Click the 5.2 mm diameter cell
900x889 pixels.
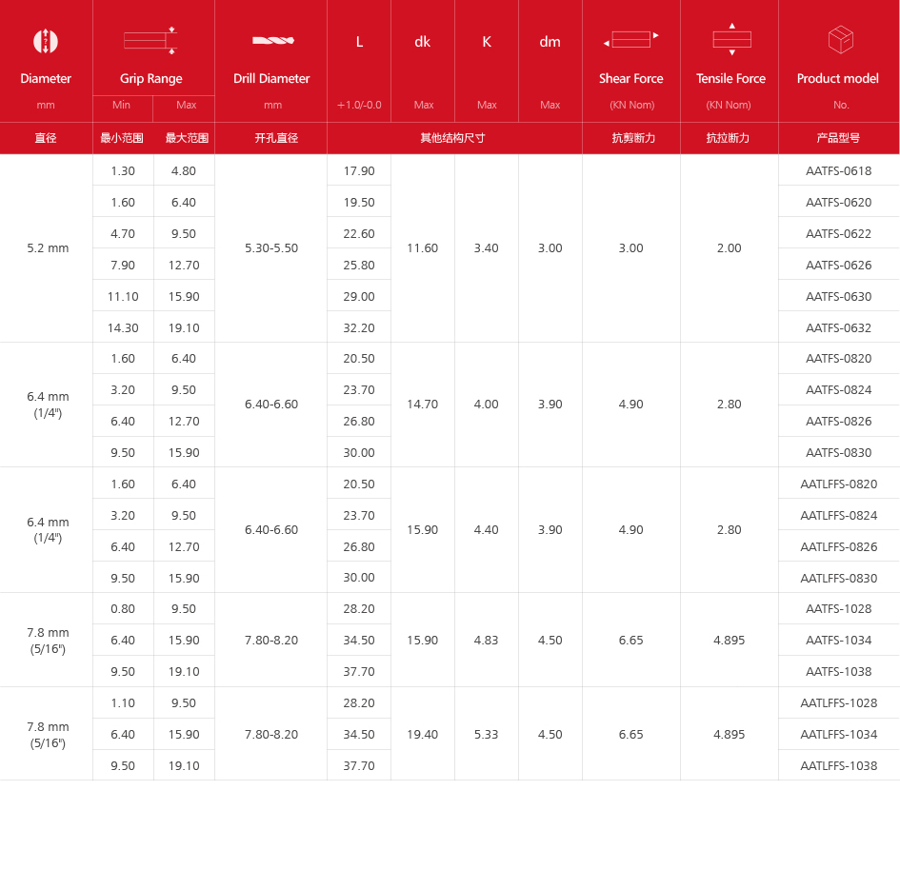point(48,248)
